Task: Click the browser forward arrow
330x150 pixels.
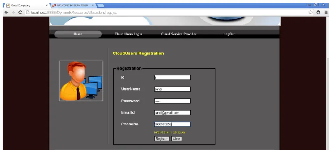Action: (x=13, y=12)
